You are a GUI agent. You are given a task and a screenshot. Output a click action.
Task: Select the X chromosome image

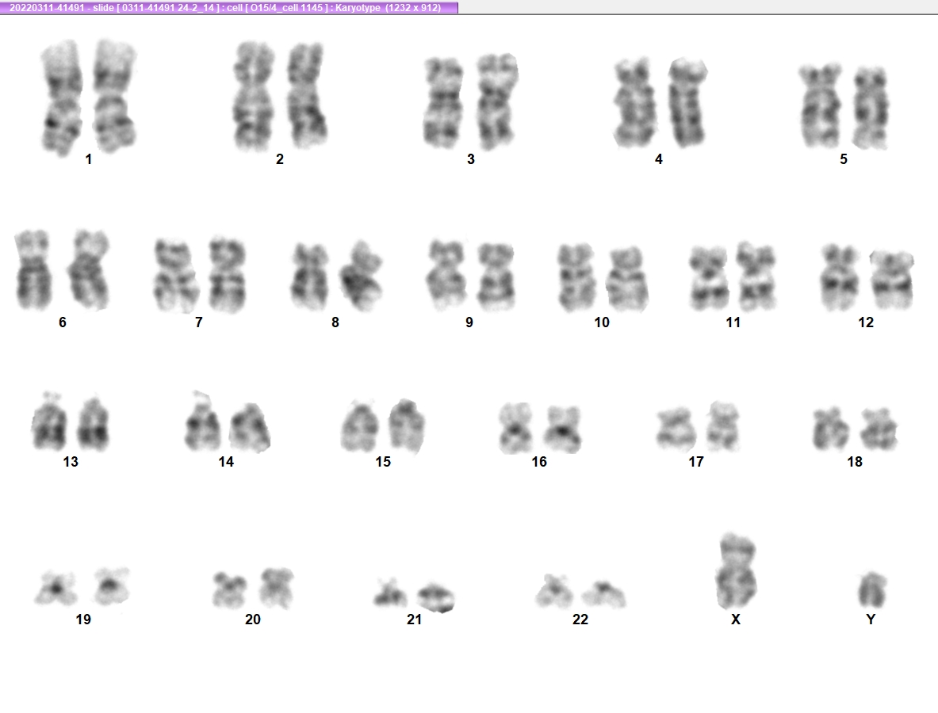[737, 570]
